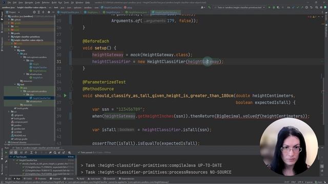Collapse the sandbox-java project root

coord(6,16)
